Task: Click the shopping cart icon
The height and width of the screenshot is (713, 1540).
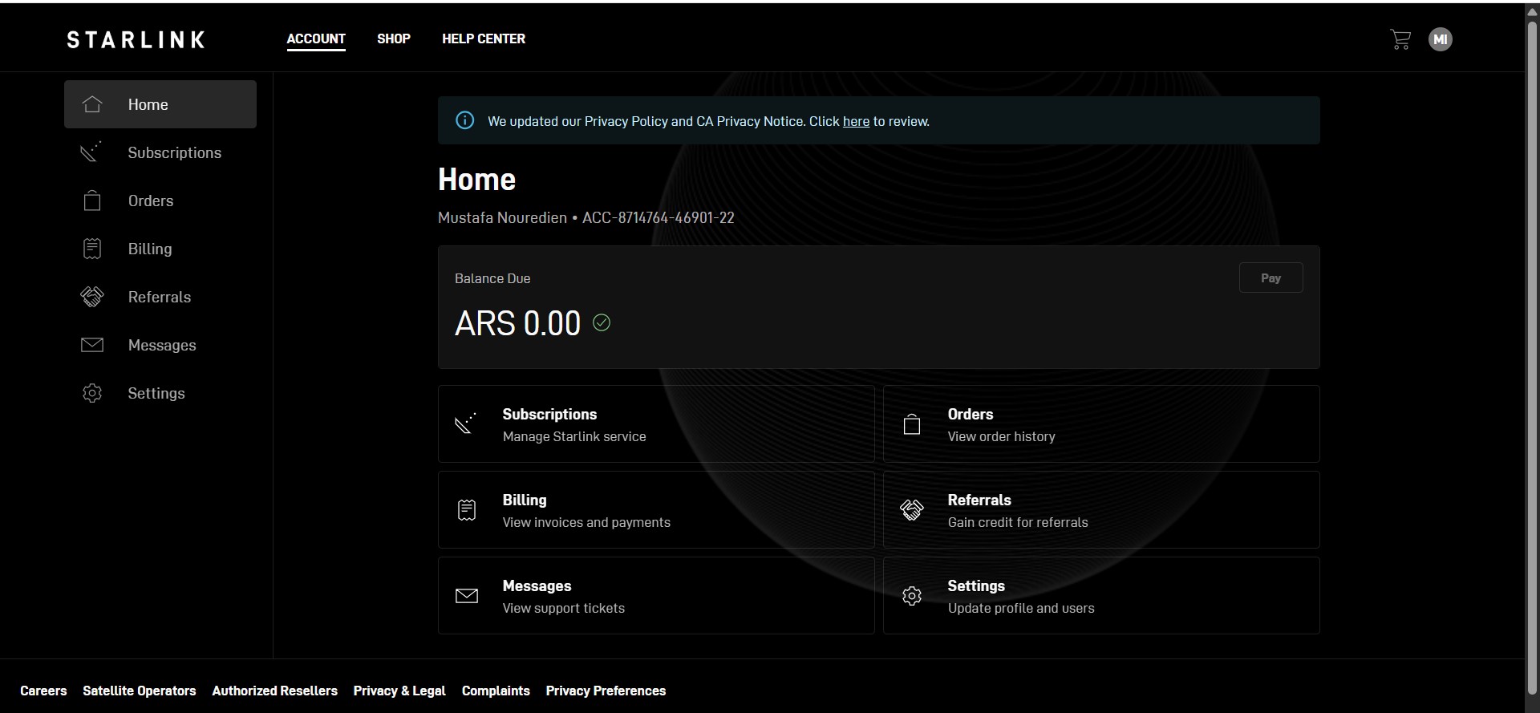Action: pyautogui.click(x=1400, y=39)
